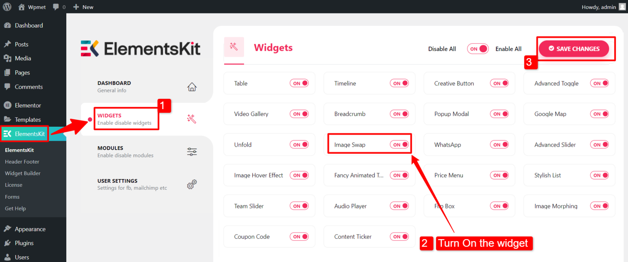Image resolution: width=628 pixels, height=262 pixels.
Task: Click the Dashboard home icon in ElementsKit panel
Action: coord(192,87)
